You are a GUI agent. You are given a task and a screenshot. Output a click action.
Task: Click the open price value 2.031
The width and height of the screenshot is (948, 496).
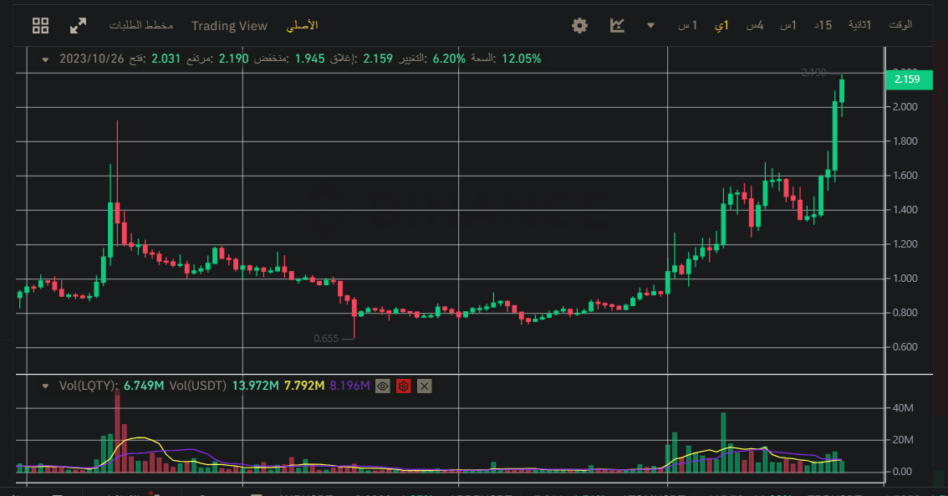click(x=166, y=59)
